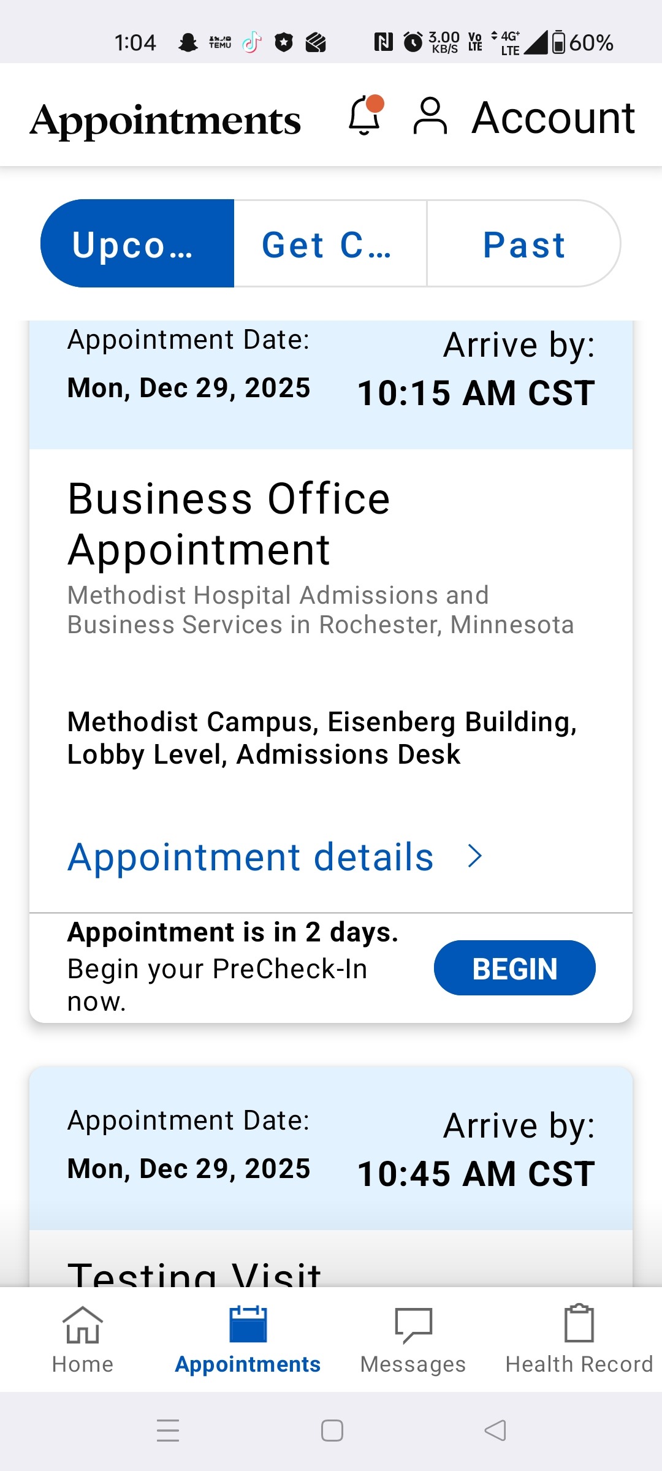Open Messages speech bubble icon
The image size is (662, 1471).
click(x=413, y=1325)
